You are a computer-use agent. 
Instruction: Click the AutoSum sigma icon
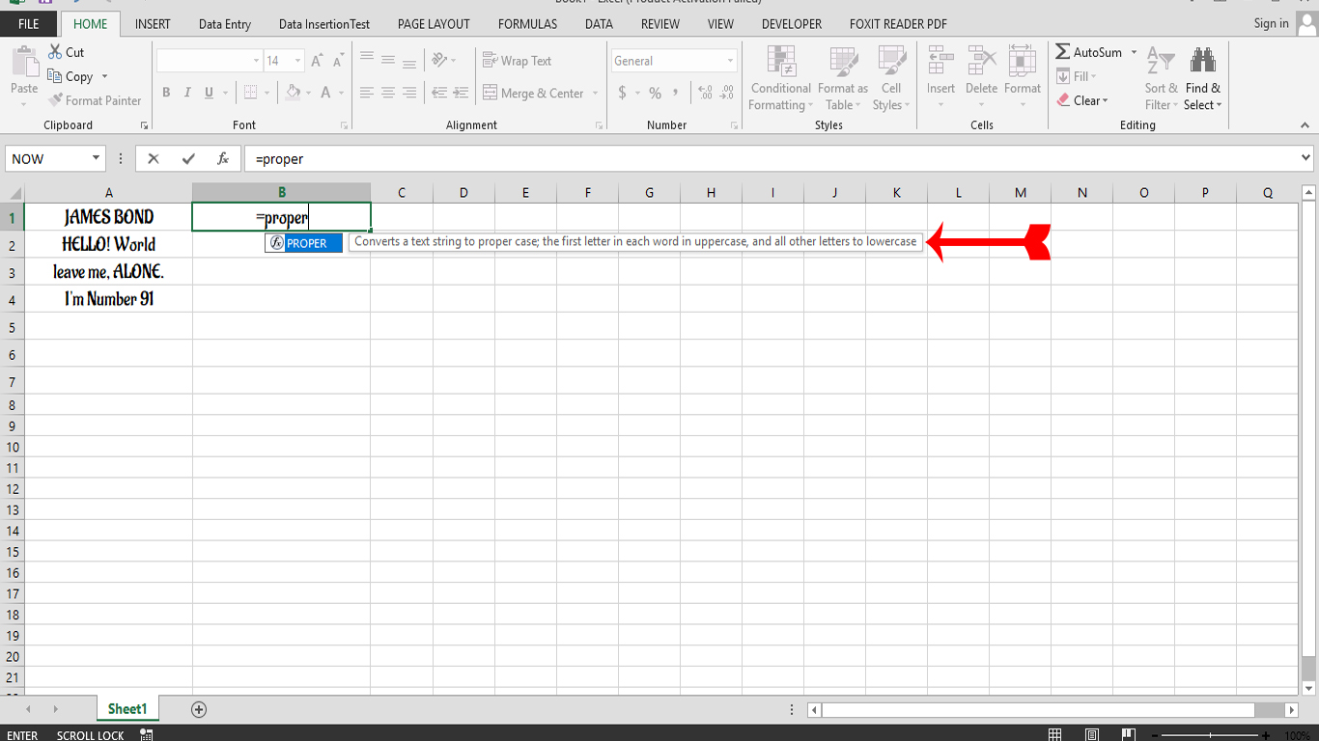[x=1062, y=52]
